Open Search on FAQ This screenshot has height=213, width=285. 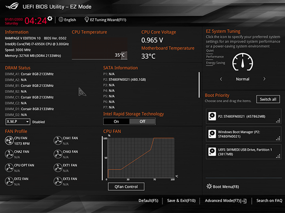(269, 201)
